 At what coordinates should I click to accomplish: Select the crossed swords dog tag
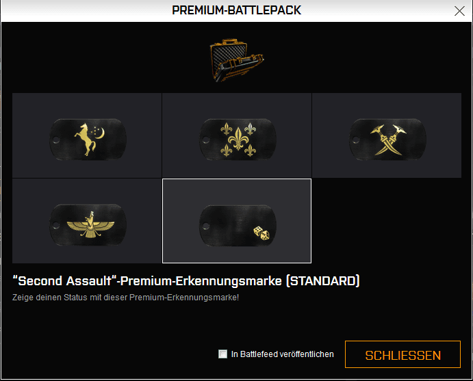(386, 136)
